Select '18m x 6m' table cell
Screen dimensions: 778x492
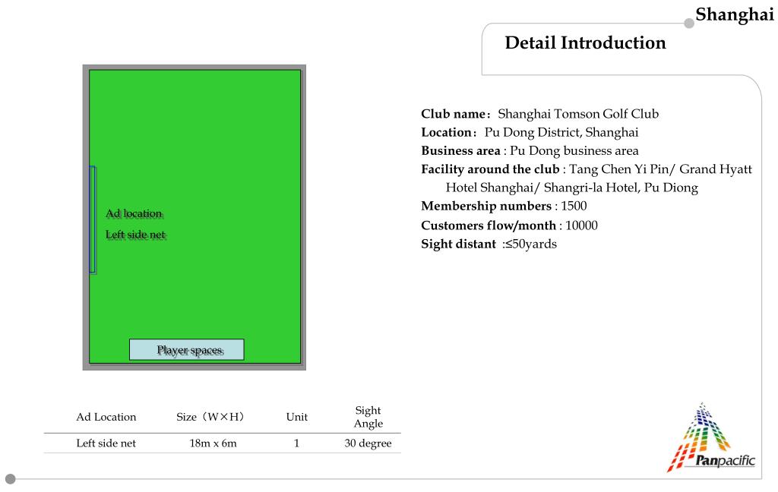[x=213, y=443]
